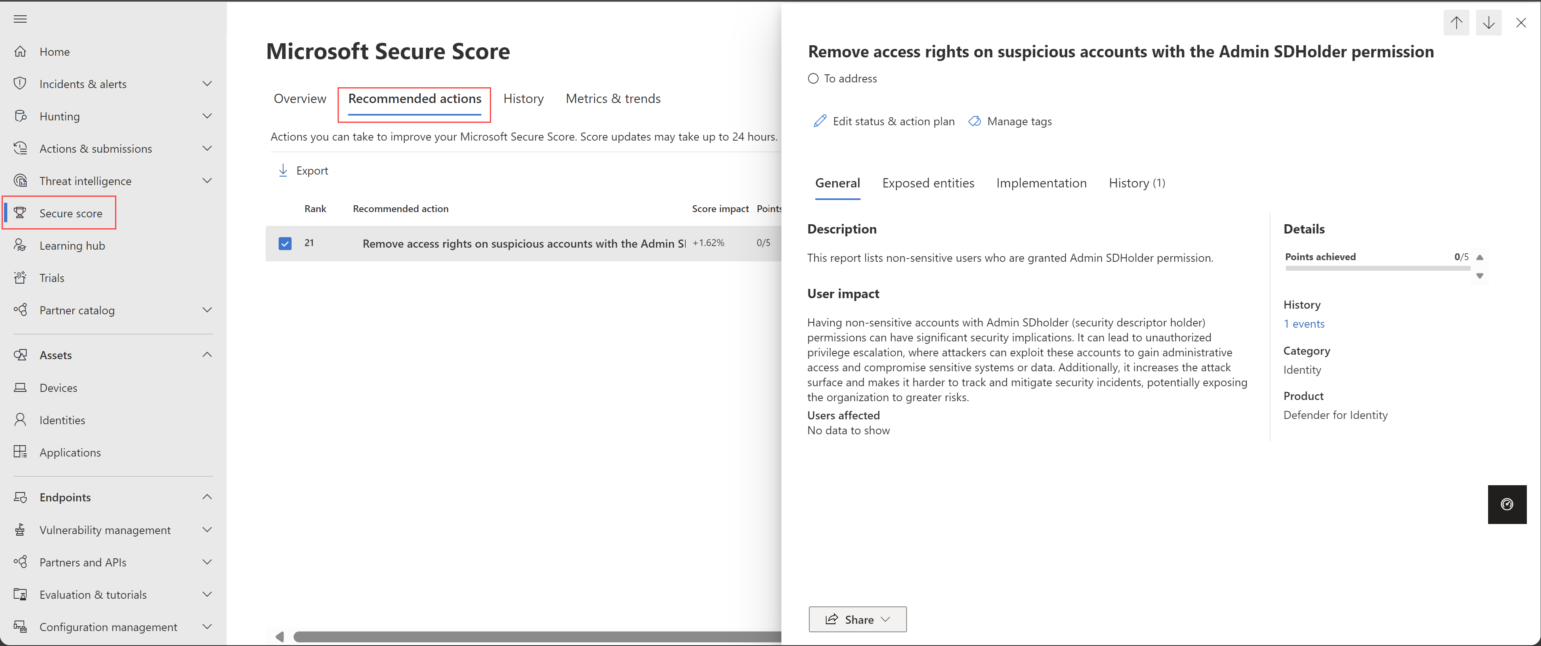Open Manage tags tag icon
This screenshot has height=646, width=1541.
point(974,122)
